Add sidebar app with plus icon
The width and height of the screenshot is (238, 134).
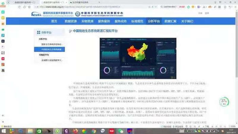tap(3, 116)
